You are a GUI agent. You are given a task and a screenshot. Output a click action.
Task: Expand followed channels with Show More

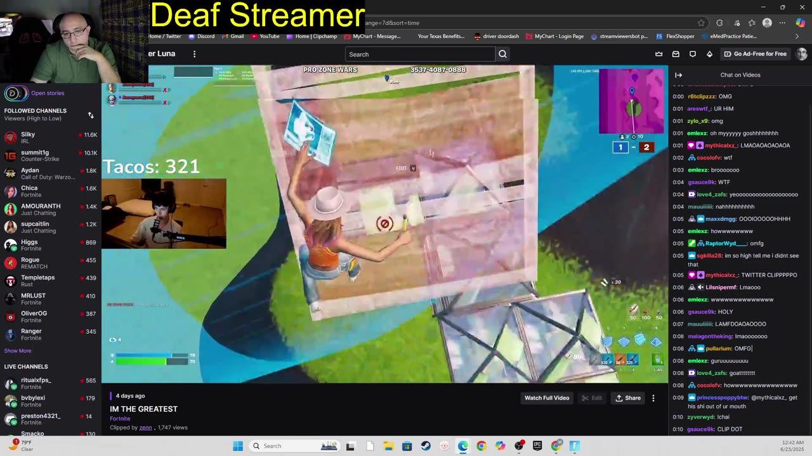pos(18,351)
